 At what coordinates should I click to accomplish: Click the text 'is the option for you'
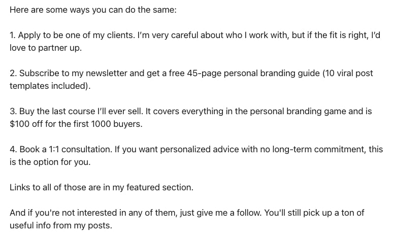coord(49,162)
